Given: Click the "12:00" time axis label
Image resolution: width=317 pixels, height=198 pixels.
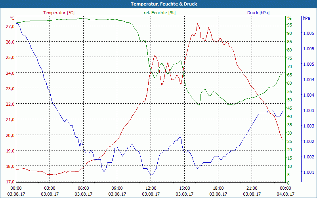Looking at the screenshot, I should tap(151, 188).
